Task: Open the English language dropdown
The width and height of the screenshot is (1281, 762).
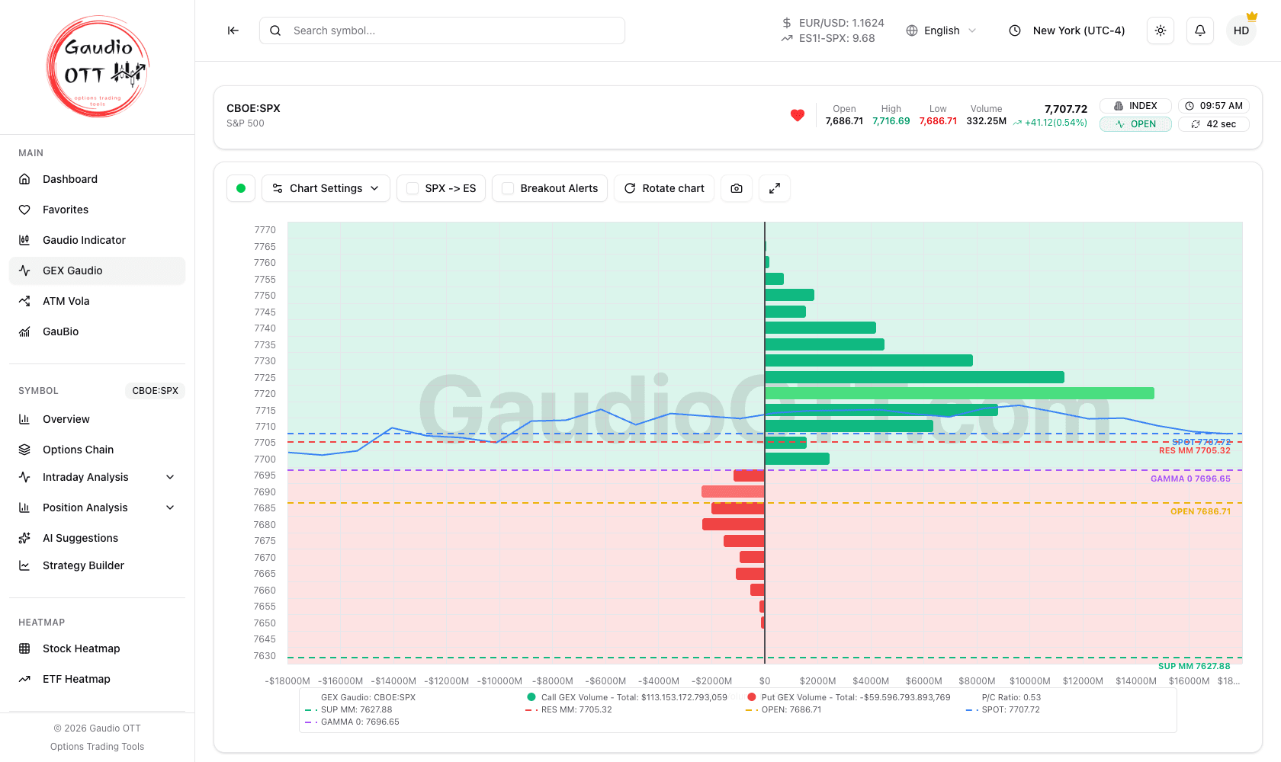Action: (941, 30)
